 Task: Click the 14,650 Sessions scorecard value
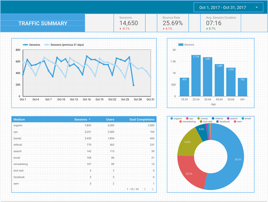[128, 23]
